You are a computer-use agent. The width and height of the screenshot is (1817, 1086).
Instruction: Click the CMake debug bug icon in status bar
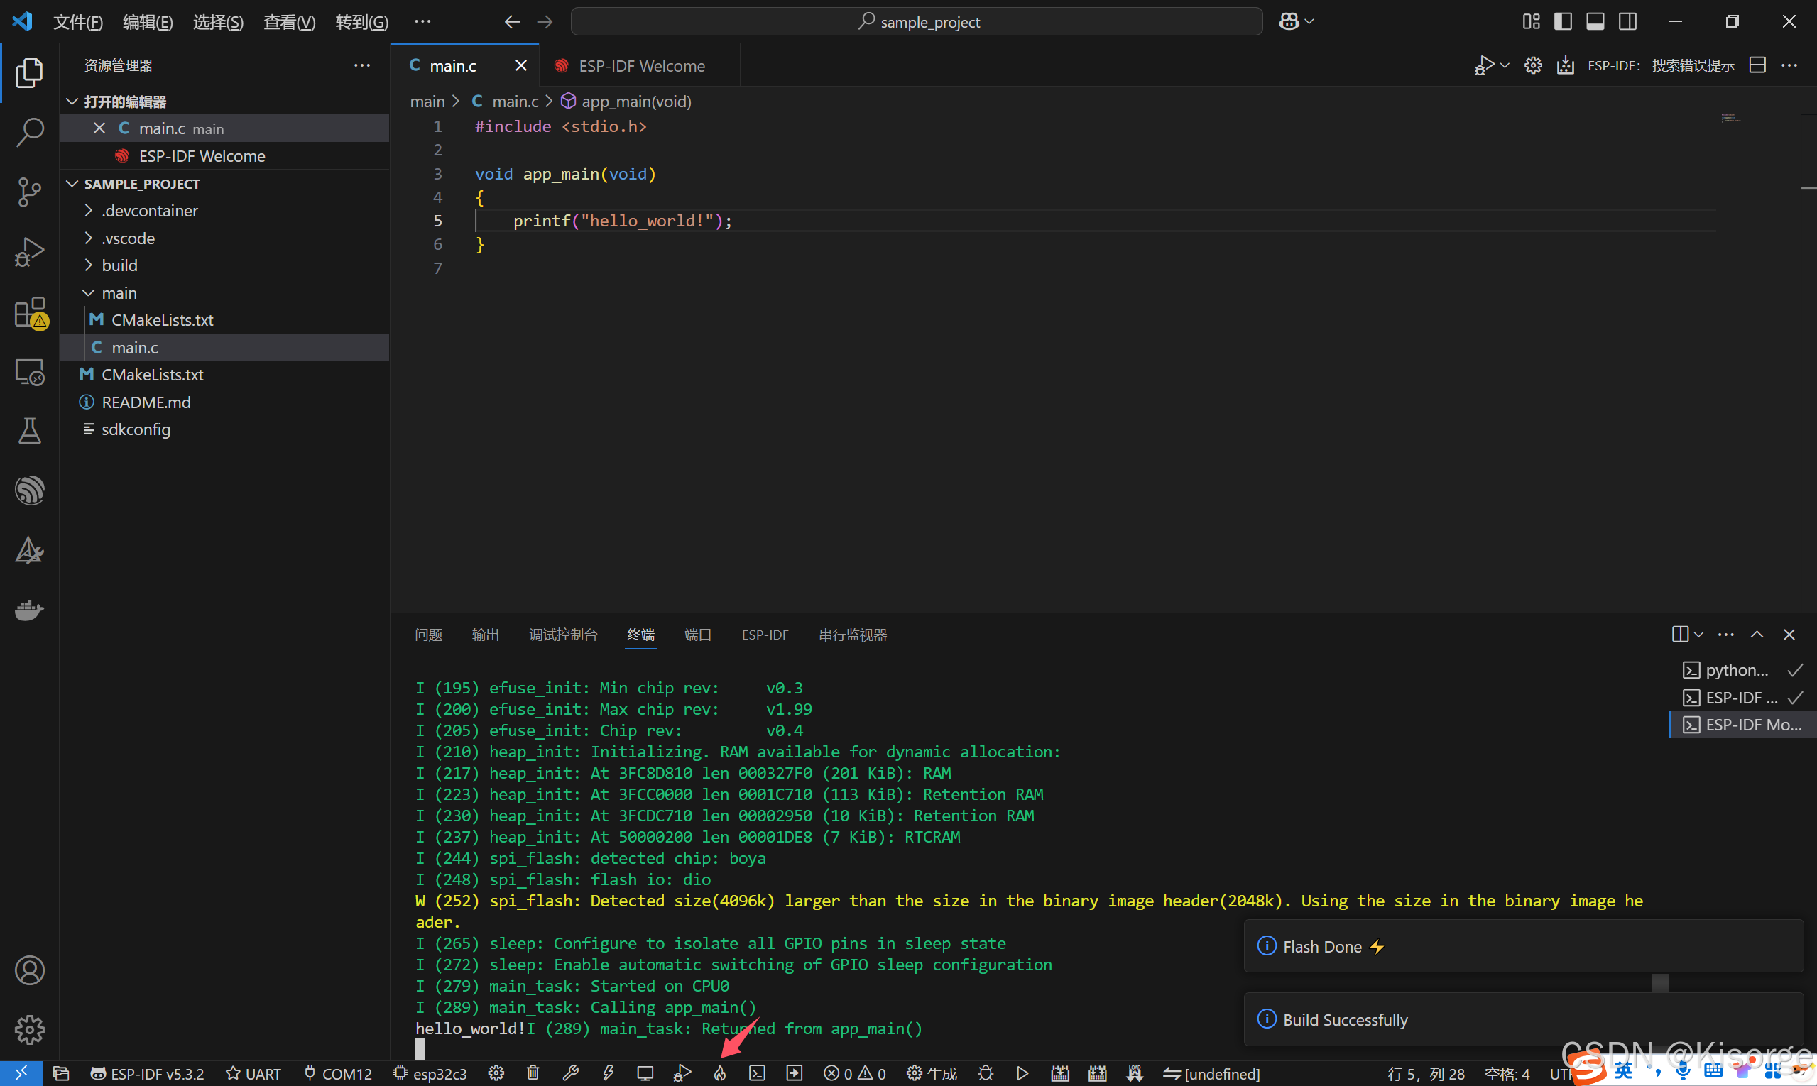tap(986, 1073)
